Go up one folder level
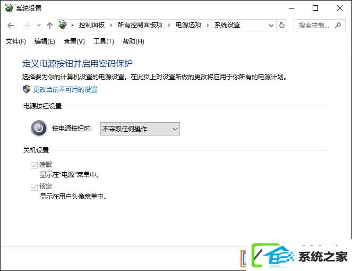Screen dimensions: 352x271 [x=49, y=26]
